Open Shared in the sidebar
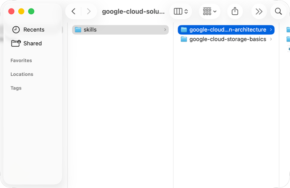Viewport: 290px width, 188px height. (27, 43)
